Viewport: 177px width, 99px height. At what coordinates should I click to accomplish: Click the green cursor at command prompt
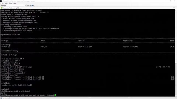click(x=55, y=95)
